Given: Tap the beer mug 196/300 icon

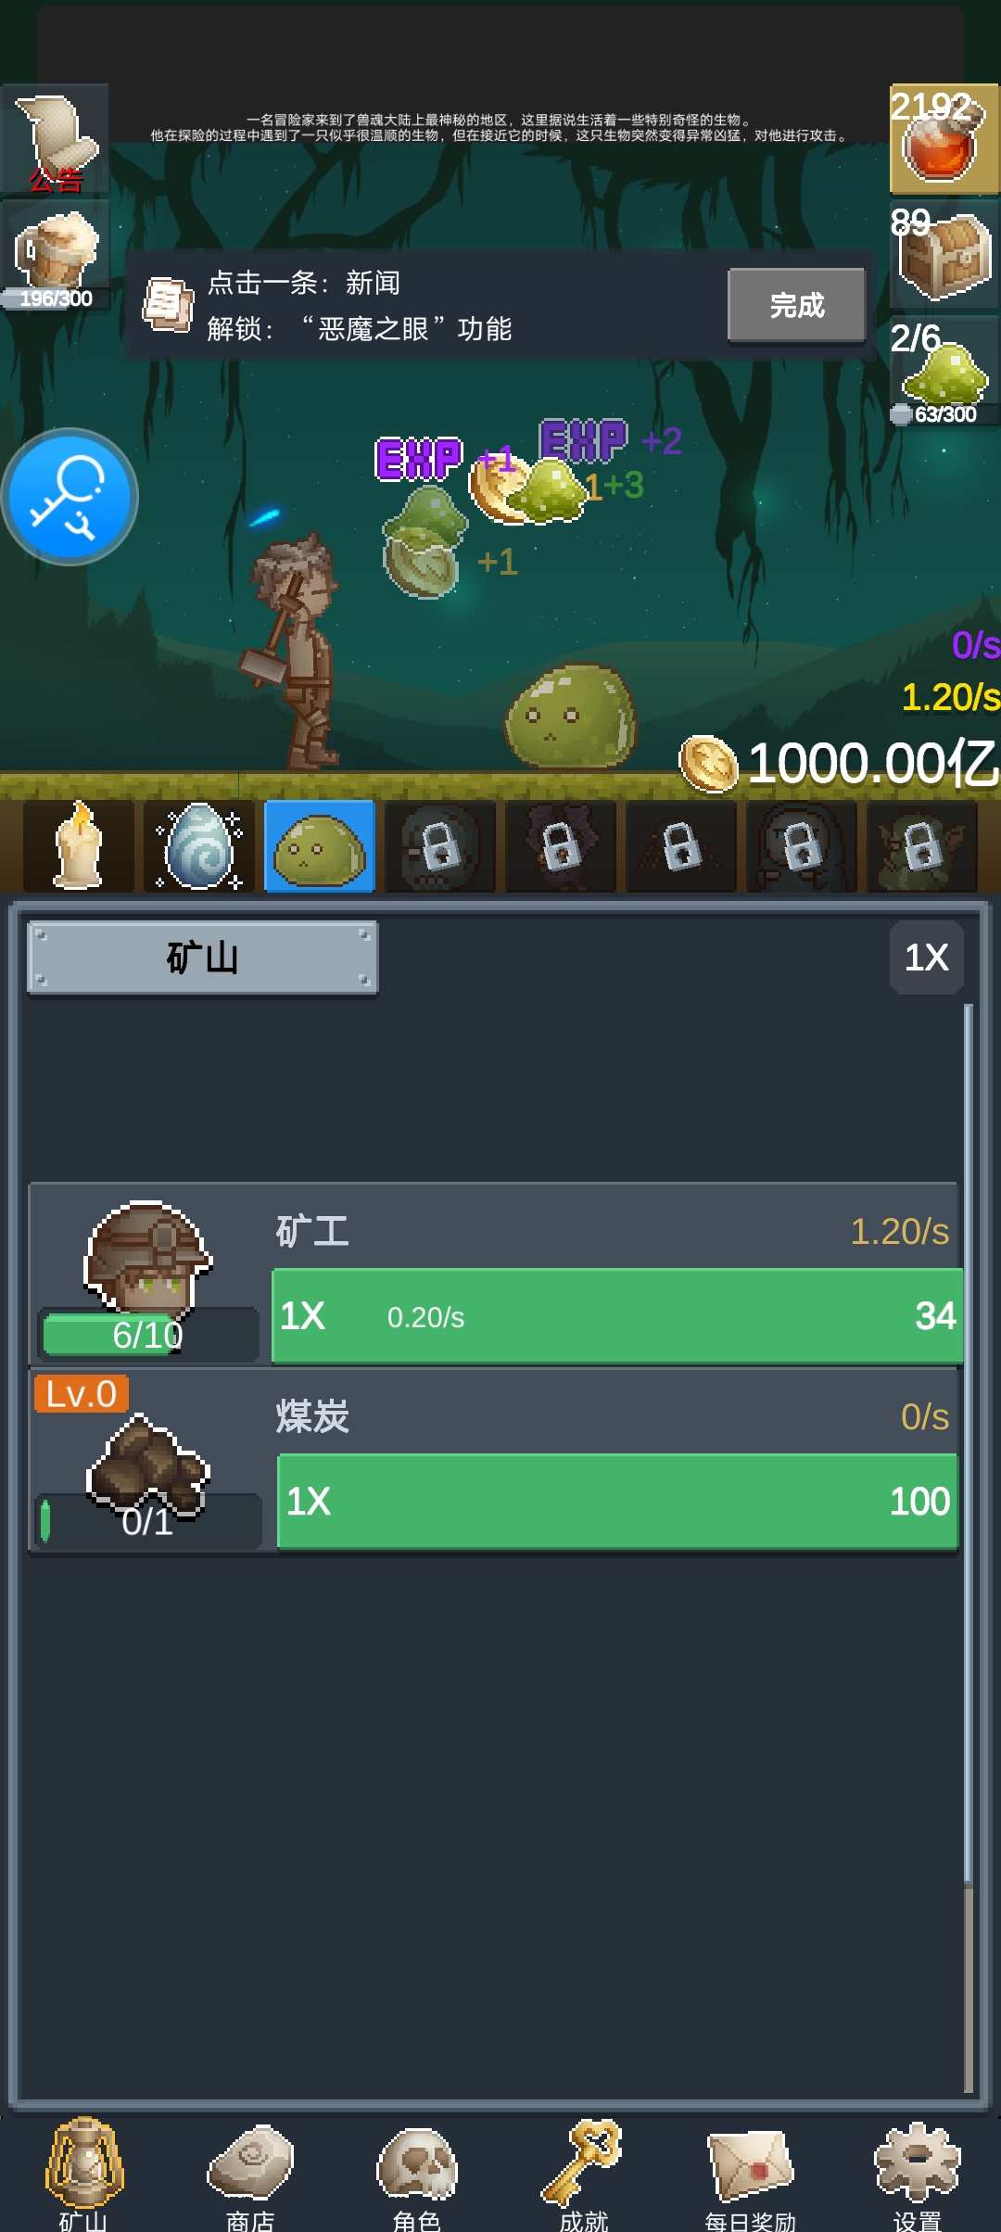Looking at the screenshot, I should coord(56,255).
